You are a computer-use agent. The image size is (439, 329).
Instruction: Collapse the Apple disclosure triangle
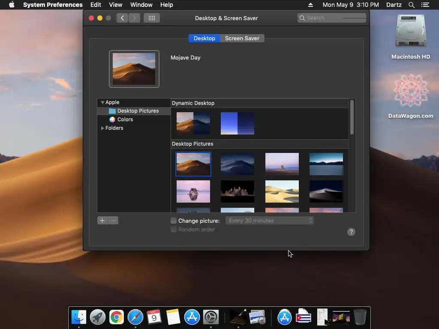[x=102, y=102]
